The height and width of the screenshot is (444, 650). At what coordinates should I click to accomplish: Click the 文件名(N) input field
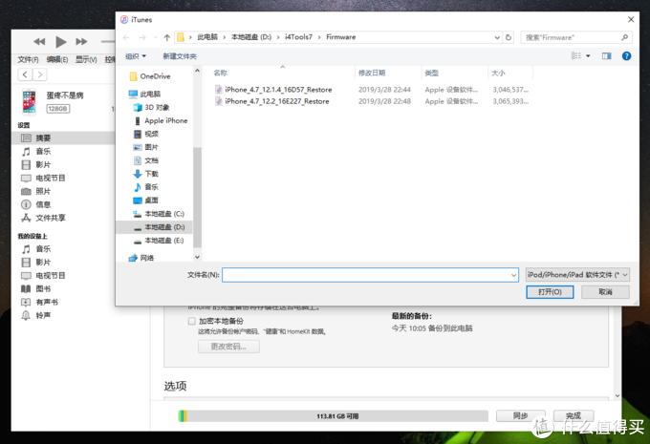(370, 275)
